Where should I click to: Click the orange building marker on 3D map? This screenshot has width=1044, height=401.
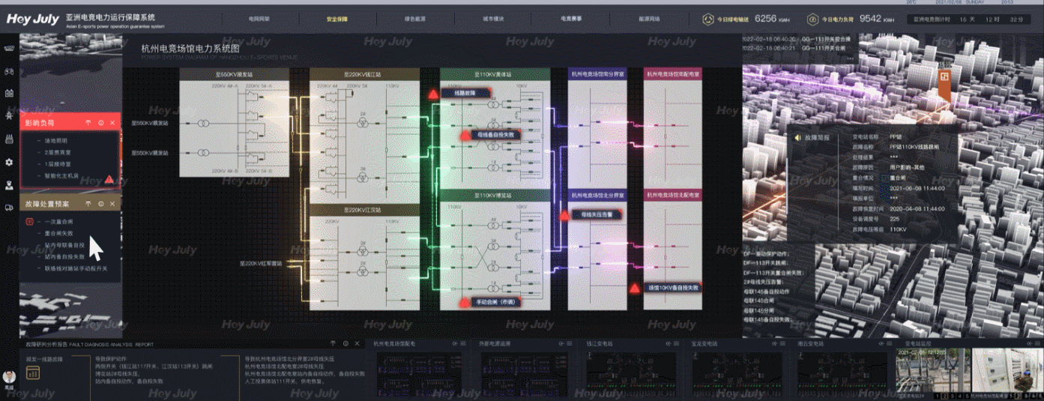click(945, 85)
